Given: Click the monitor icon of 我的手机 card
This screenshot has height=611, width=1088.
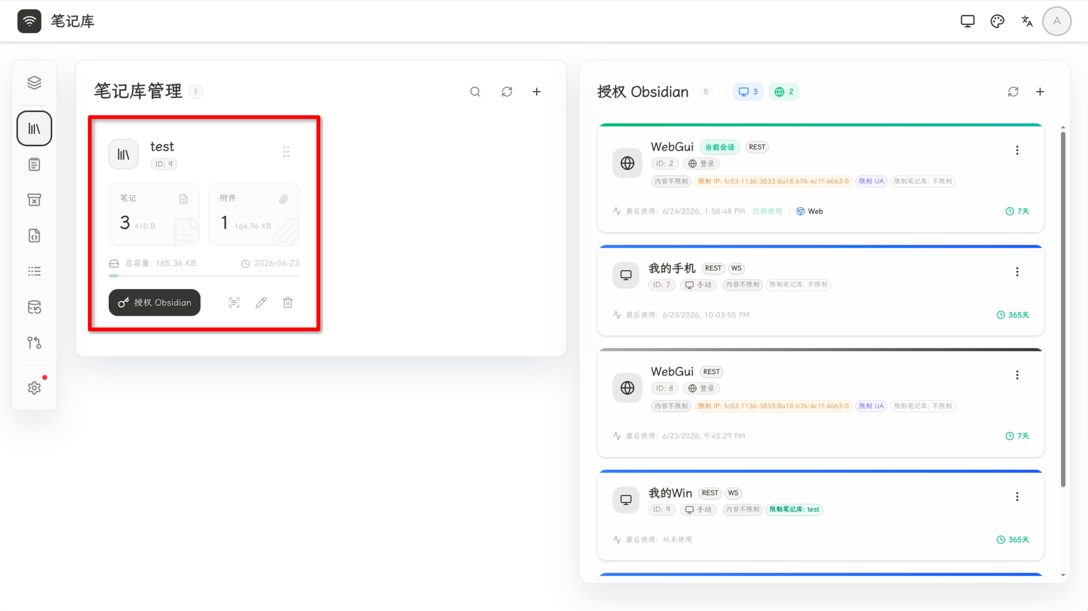Looking at the screenshot, I should click(x=626, y=275).
